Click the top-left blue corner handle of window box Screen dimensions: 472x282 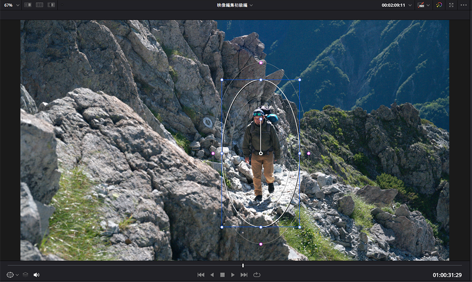point(222,80)
